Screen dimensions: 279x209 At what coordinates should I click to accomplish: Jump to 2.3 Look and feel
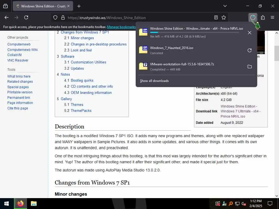click(x=78, y=50)
